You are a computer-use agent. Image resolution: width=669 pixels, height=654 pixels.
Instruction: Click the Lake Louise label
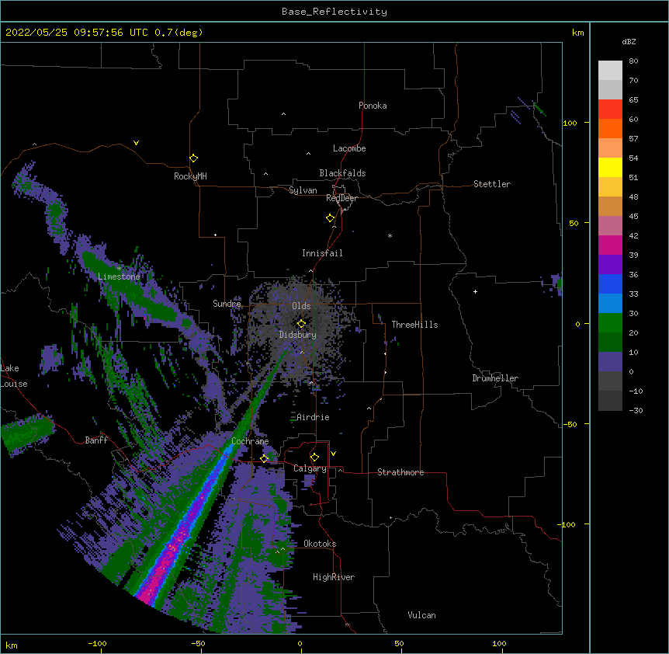point(14,376)
